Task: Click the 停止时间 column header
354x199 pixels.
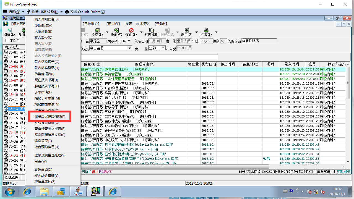Action: (228, 64)
